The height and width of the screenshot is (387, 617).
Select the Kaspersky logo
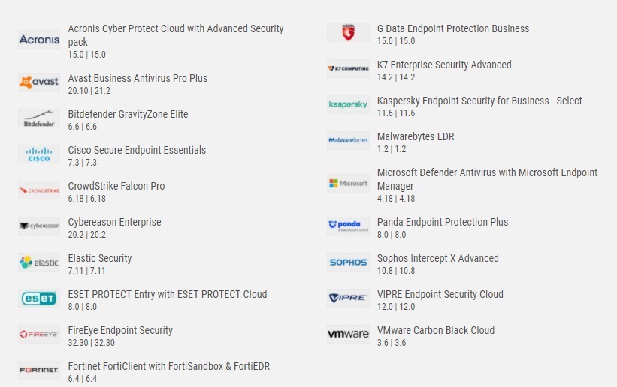pyautogui.click(x=348, y=104)
